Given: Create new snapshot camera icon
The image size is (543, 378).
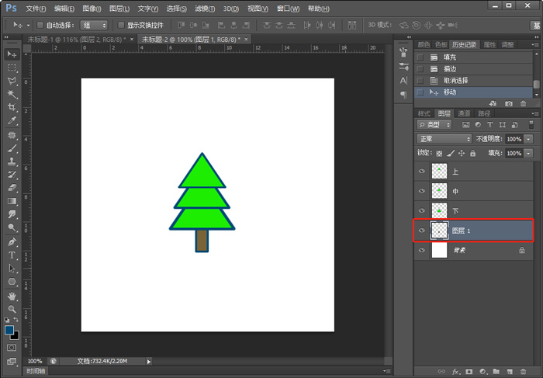Looking at the screenshot, I should (x=508, y=103).
